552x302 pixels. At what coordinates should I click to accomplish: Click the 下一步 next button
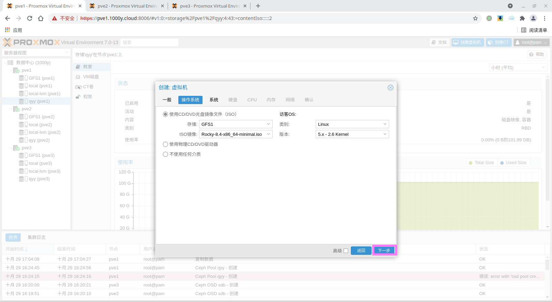coord(384,250)
